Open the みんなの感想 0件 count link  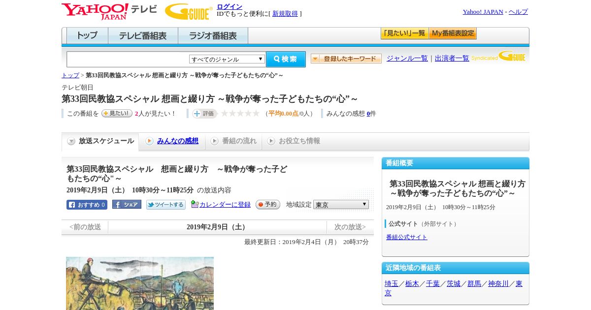pyautogui.click(x=368, y=114)
